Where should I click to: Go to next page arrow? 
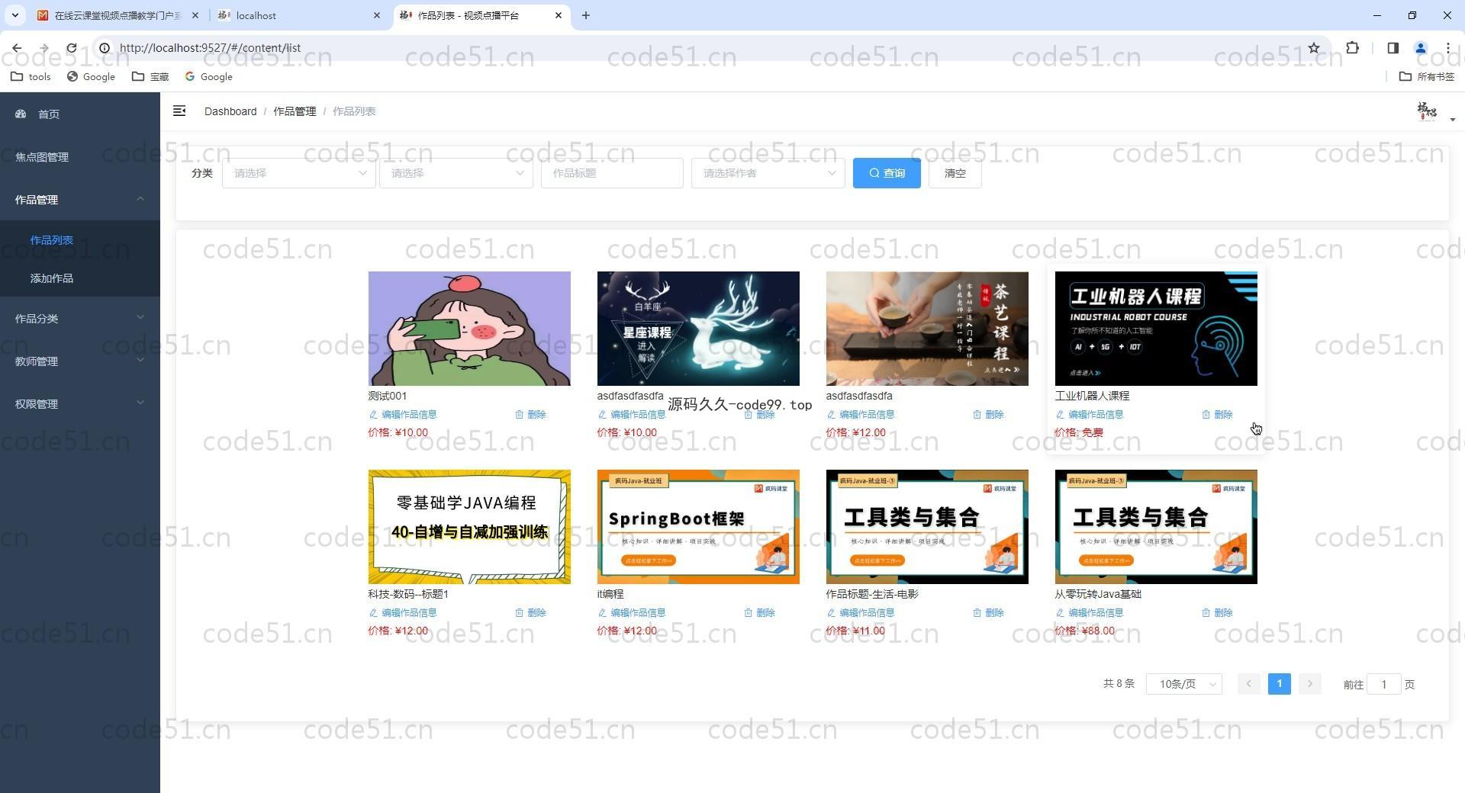pos(1309,684)
